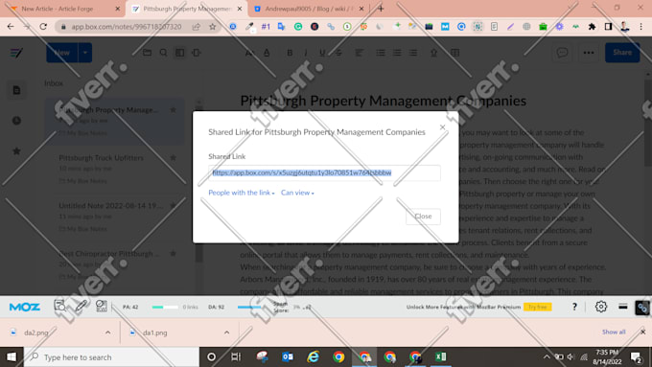652x367 pixels.
Task: Favorite star for Pittsburgh Truck Upfitters
Action: coord(173,158)
